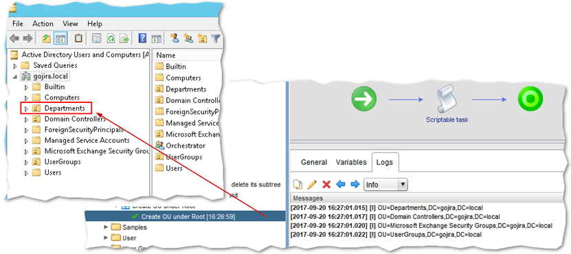Select the green end workflow element

tap(530, 99)
